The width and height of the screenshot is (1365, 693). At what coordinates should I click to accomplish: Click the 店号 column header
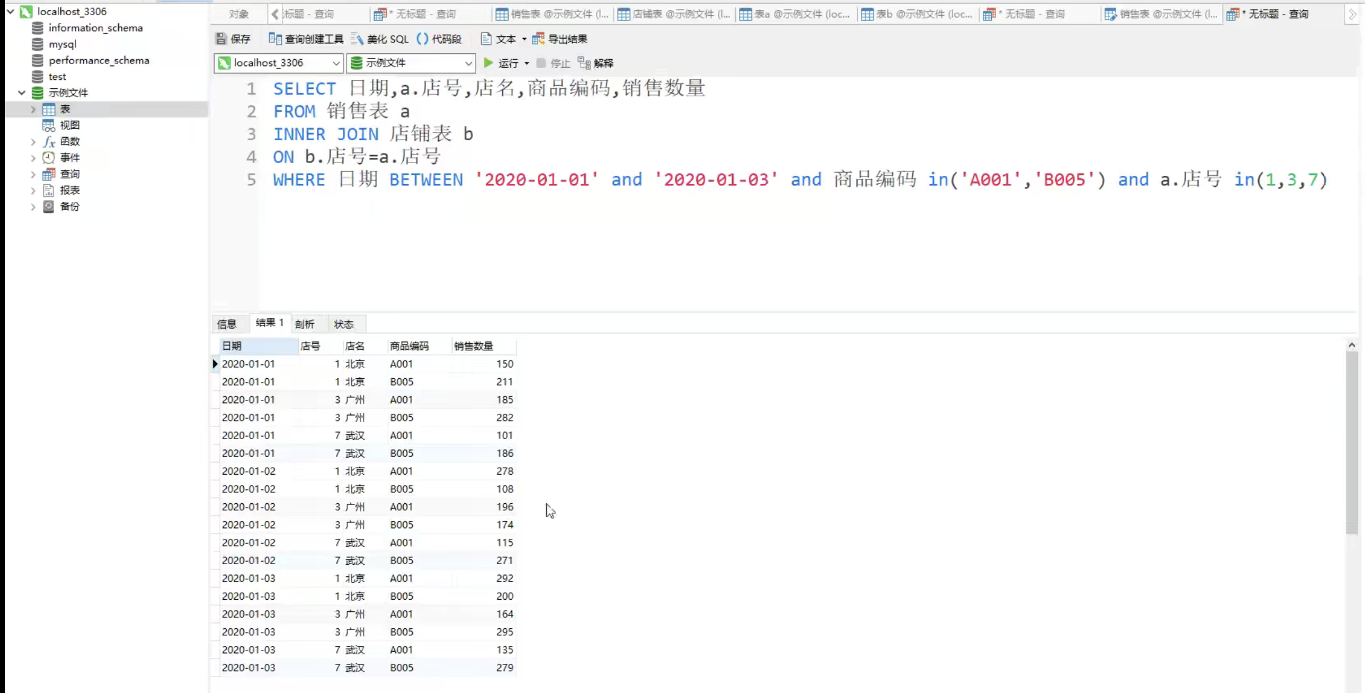click(x=320, y=346)
